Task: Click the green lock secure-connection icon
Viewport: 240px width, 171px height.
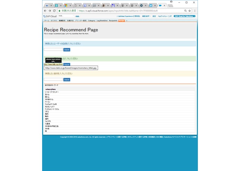Action: (x=59, y=11)
